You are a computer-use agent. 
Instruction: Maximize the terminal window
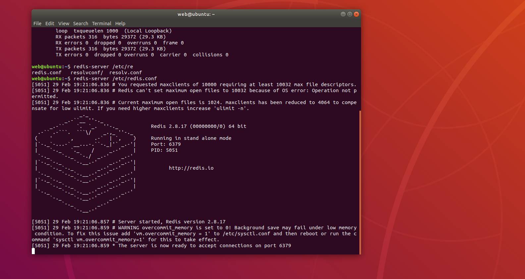click(x=350, y=14)
